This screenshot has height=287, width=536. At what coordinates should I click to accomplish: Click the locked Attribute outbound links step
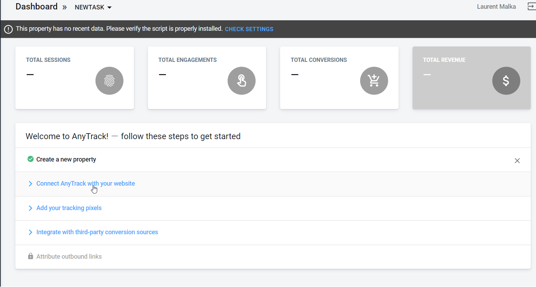coord(69,257)
